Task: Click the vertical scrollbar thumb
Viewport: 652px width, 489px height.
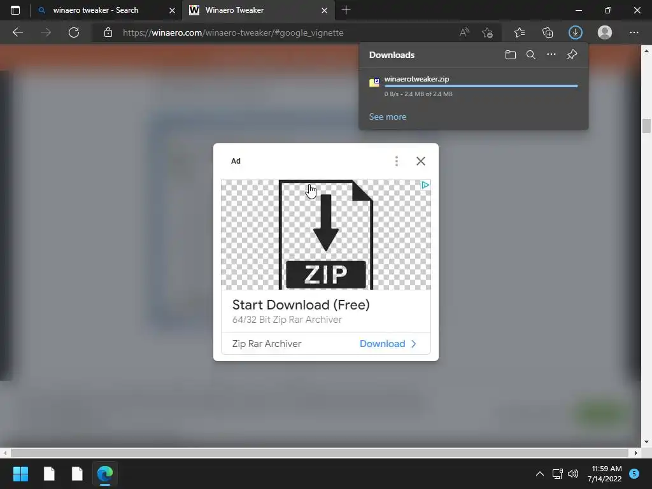Action: 646,126
